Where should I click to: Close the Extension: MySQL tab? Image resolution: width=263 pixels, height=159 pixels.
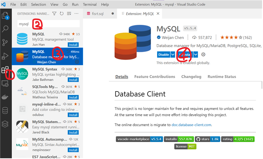pyautogui.click(x=158, y=13)
